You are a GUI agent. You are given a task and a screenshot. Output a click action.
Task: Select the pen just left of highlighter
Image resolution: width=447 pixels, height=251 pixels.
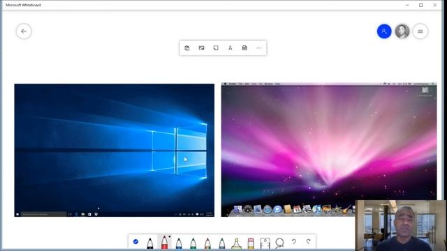(222, 243)
